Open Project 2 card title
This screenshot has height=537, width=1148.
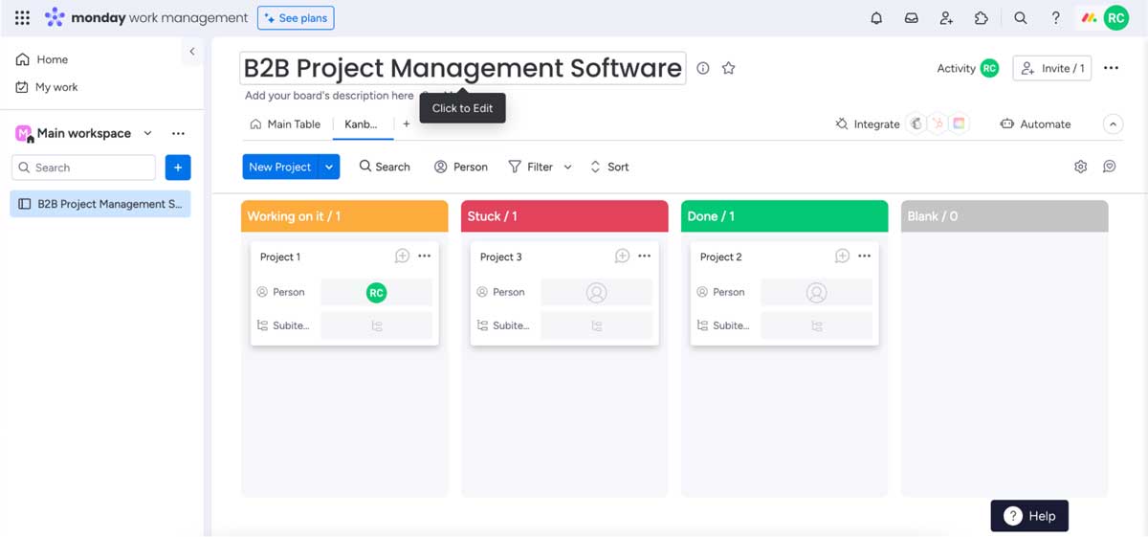pyautogui.click(x=721, y=257)
